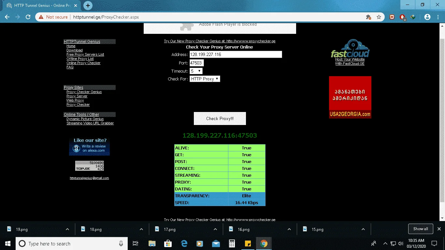Open the Proxy Checker Genius link
The width and height of the screenshot is (445, 250).
click(84, 92)
